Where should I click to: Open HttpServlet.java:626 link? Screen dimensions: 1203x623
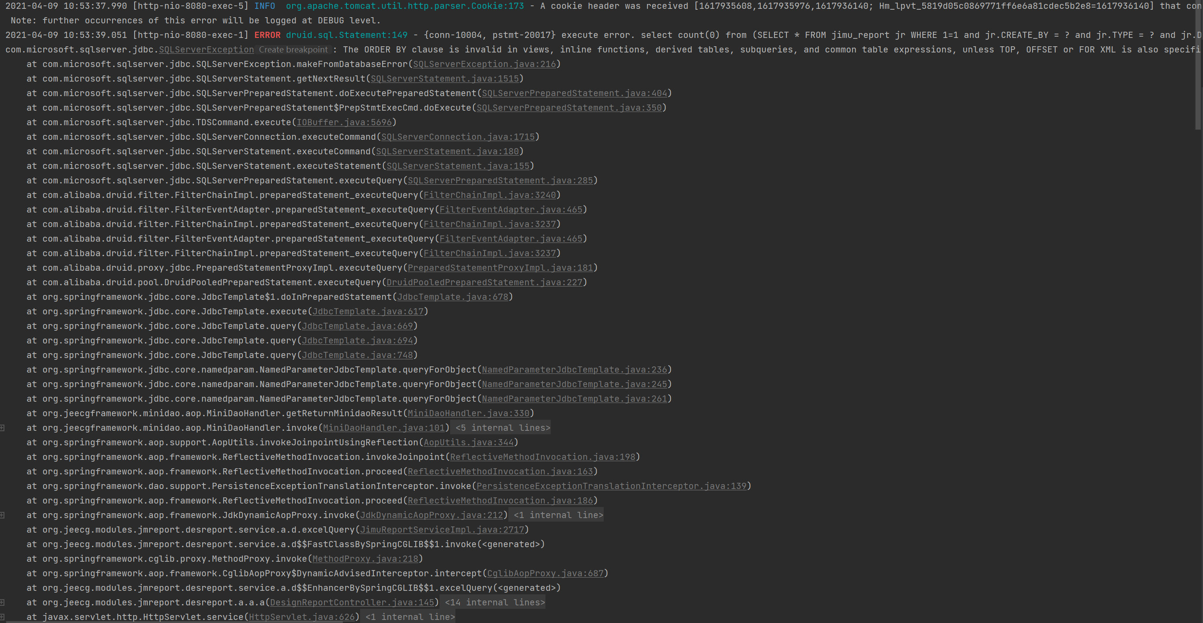[302, 616]
